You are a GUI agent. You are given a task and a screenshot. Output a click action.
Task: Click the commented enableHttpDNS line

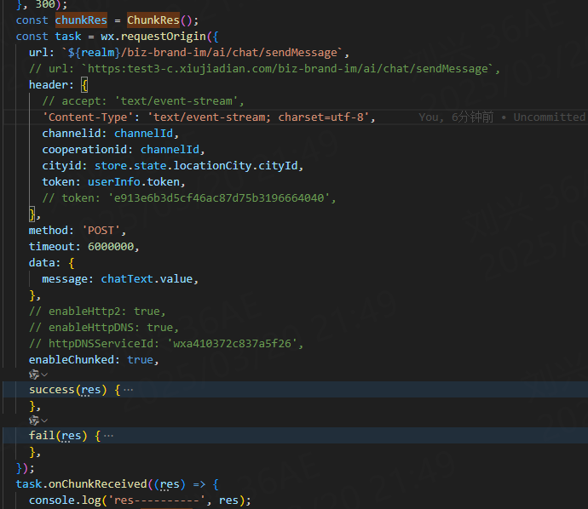click(104, 328)
